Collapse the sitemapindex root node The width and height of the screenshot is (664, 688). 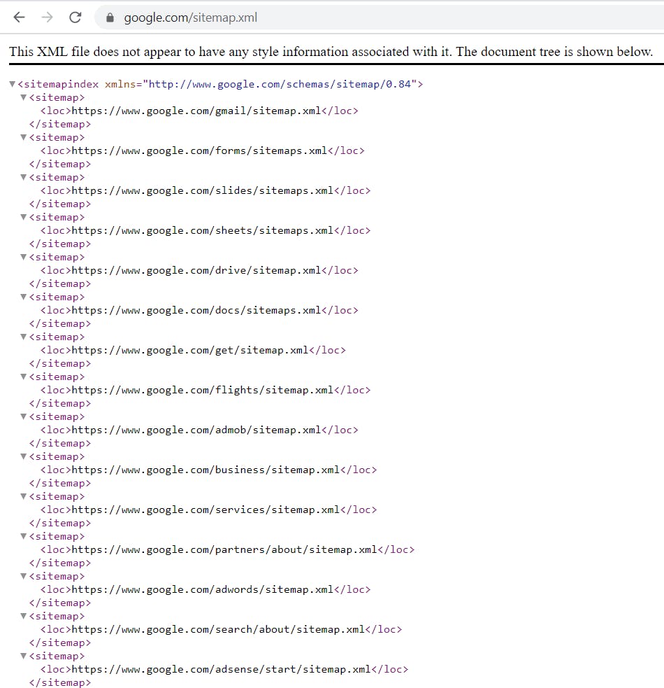(13, 84)
